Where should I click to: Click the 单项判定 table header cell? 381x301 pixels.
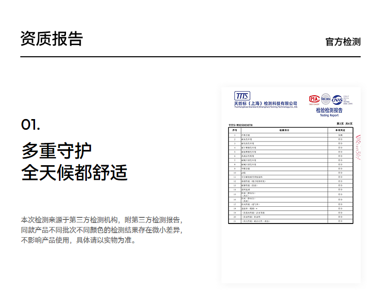click(340, 130)
